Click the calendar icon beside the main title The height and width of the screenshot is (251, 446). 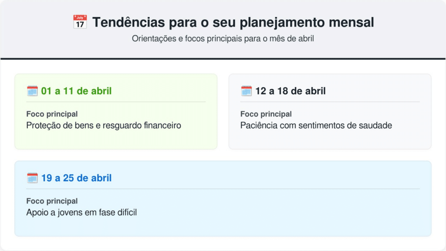(80, 22)
